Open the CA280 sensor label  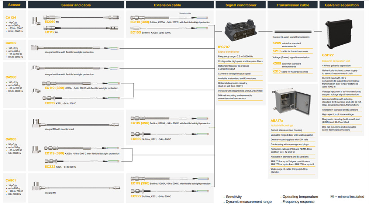click(11, 77)
